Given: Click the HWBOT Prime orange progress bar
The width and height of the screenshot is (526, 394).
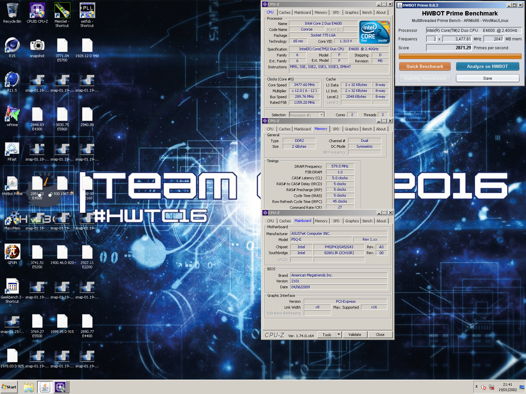Looking at the screenshot, I should pyautogui.click(x=460, y=56).
